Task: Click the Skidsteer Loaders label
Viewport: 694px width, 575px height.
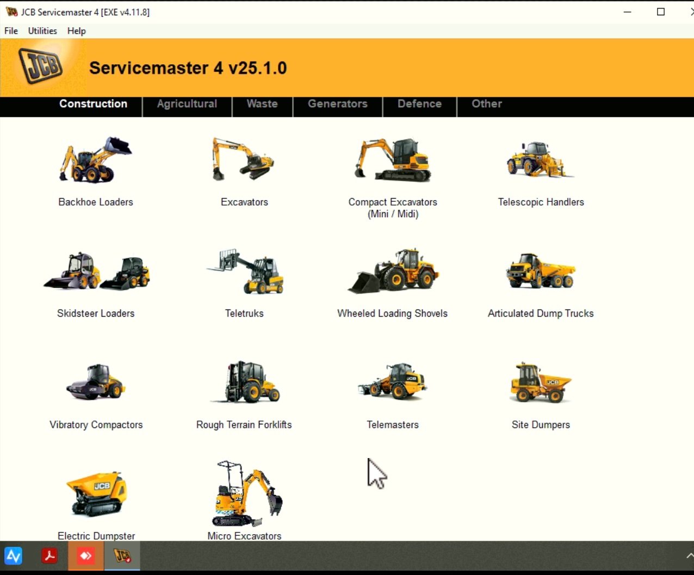Action: 96,313
